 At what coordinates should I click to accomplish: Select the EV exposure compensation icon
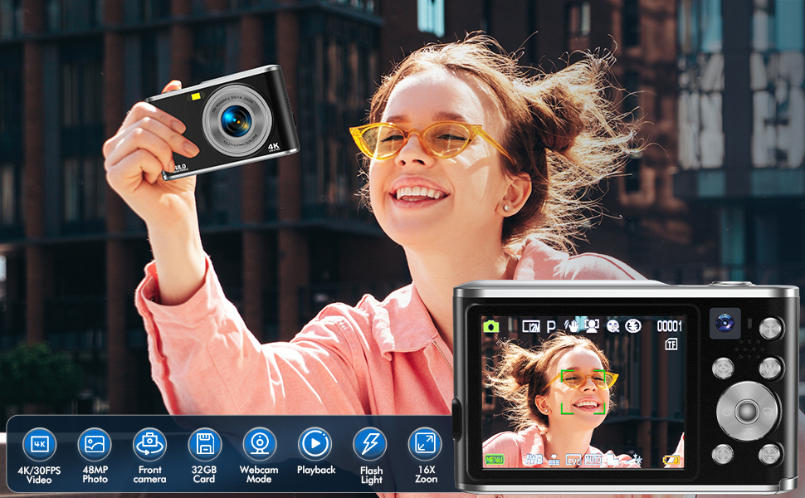point(573,459)
